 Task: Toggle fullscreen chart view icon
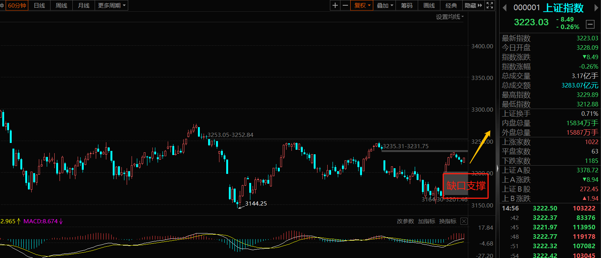point(490,5)
